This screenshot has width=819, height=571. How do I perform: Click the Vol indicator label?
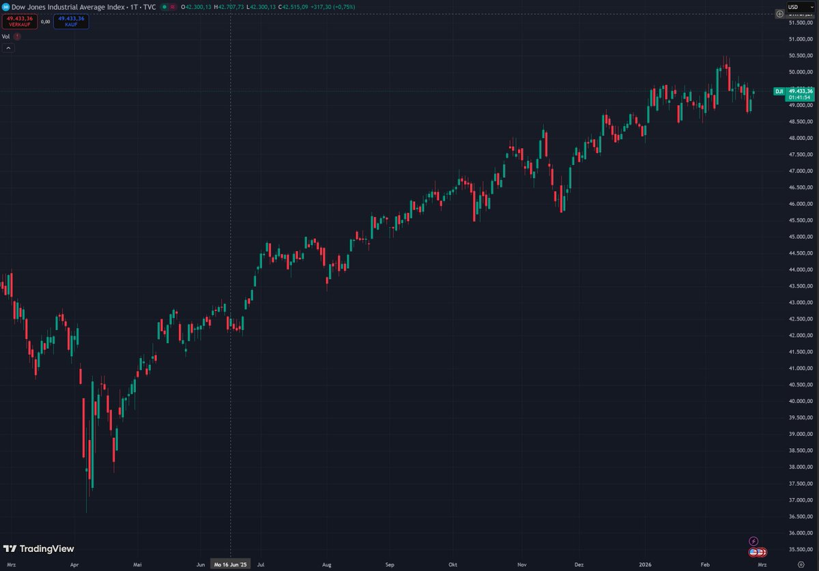[x=5, y=37]
